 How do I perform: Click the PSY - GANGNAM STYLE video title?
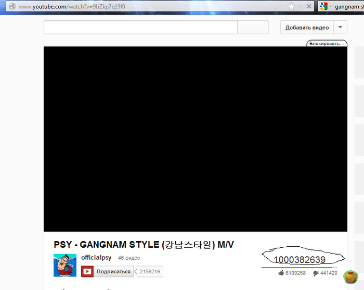144,245
